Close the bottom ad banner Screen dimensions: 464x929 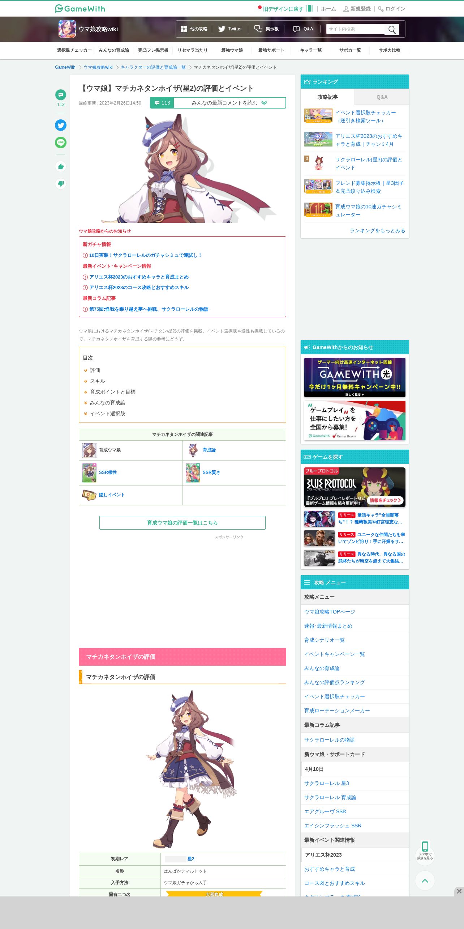(x=459, y=891)
